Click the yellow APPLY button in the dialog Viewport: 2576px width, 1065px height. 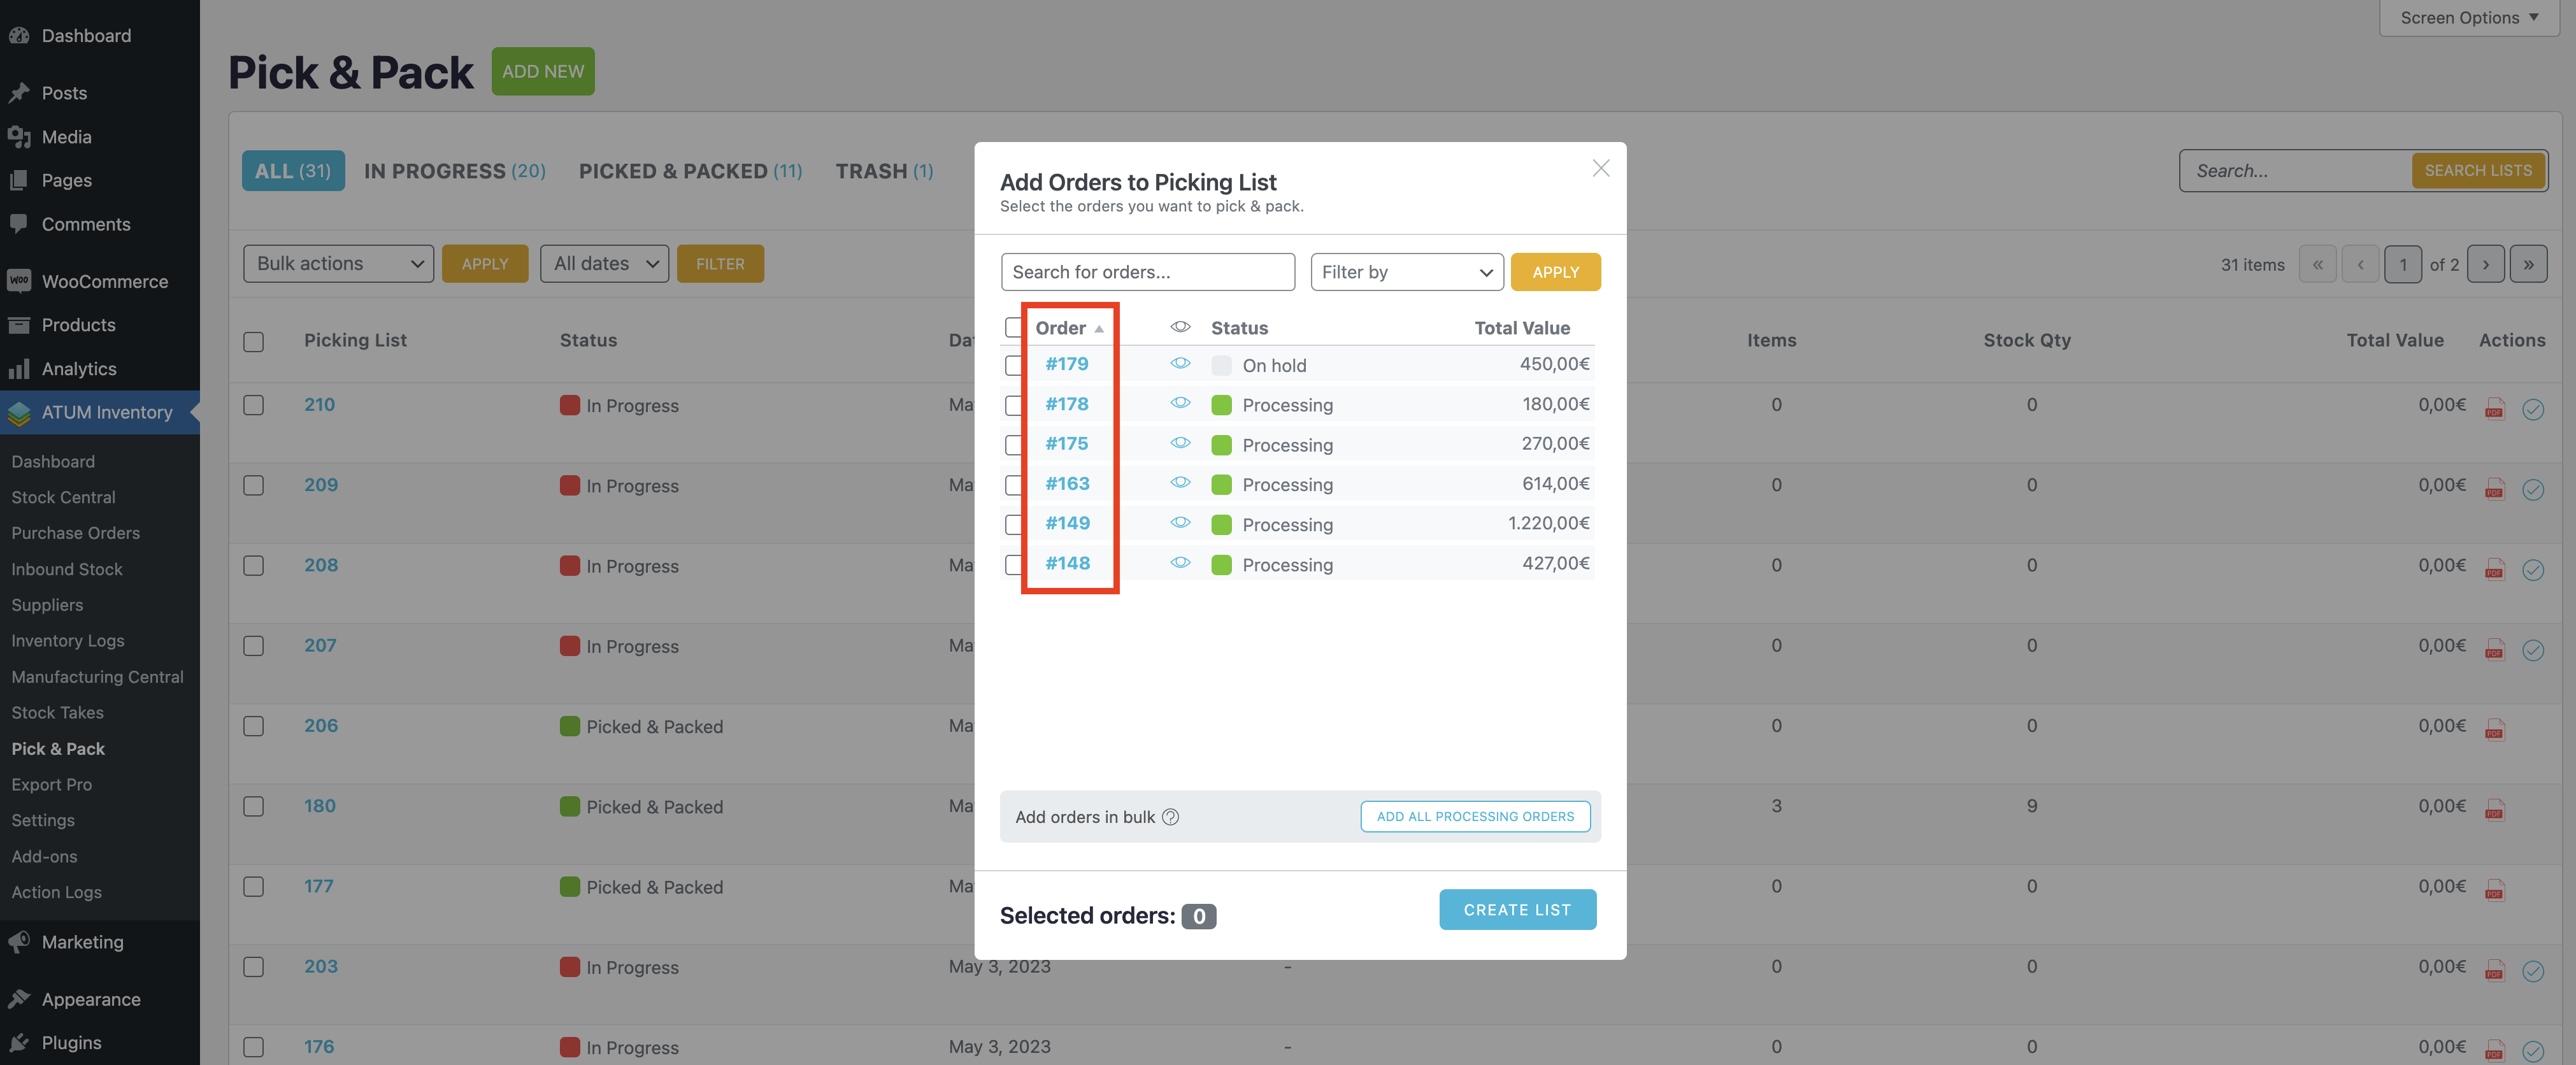coord(1555,272)
